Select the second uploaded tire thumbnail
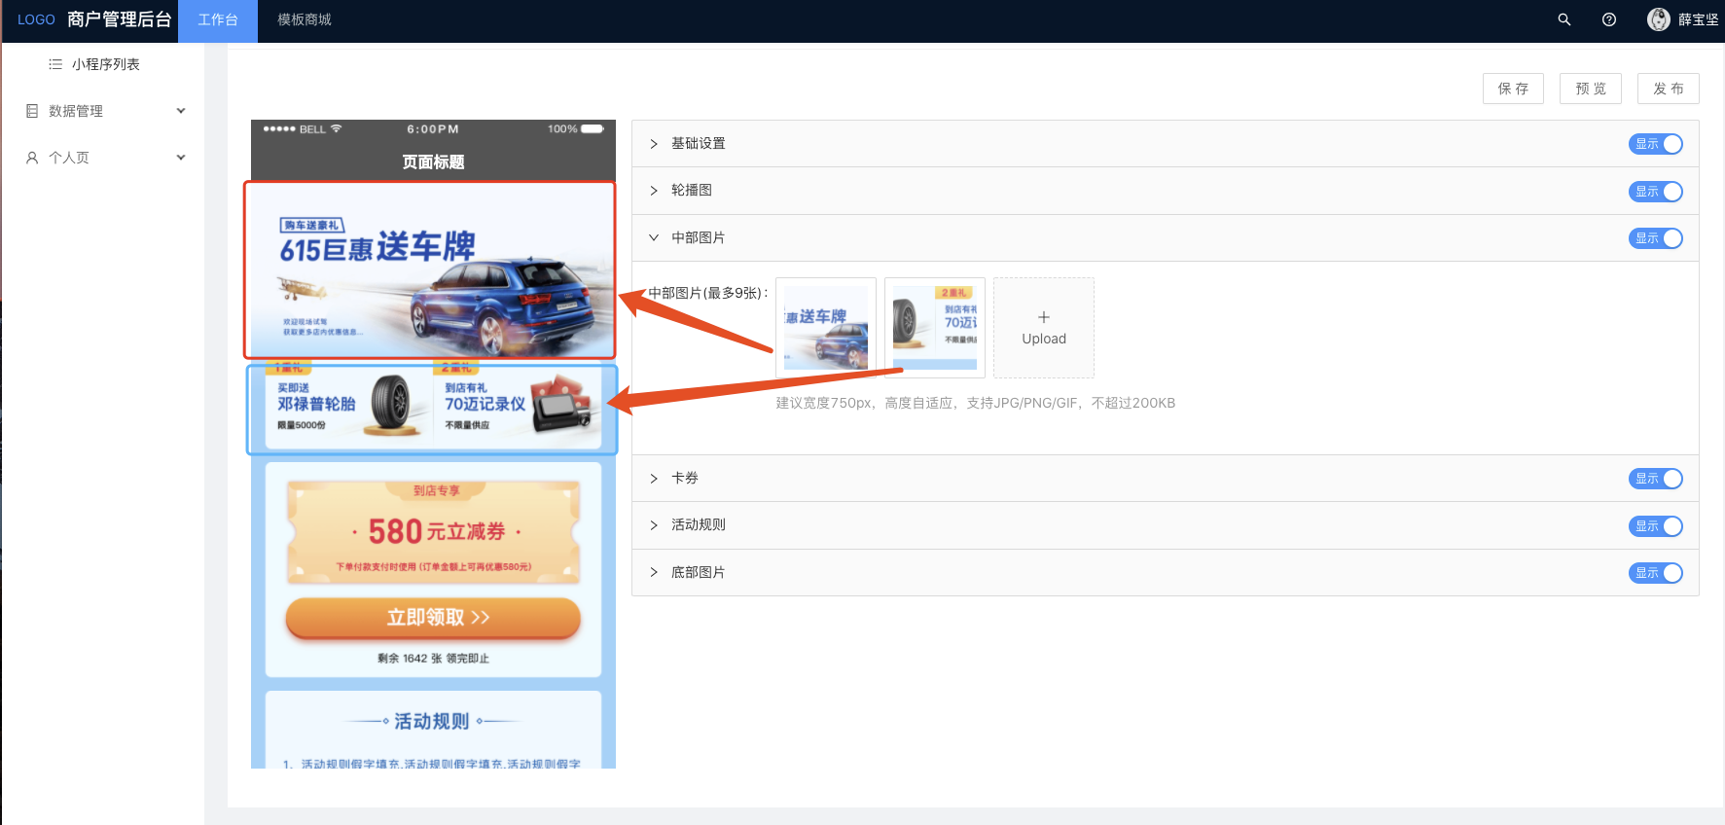This screenshot has width=1725, height=825. point(935,328)
